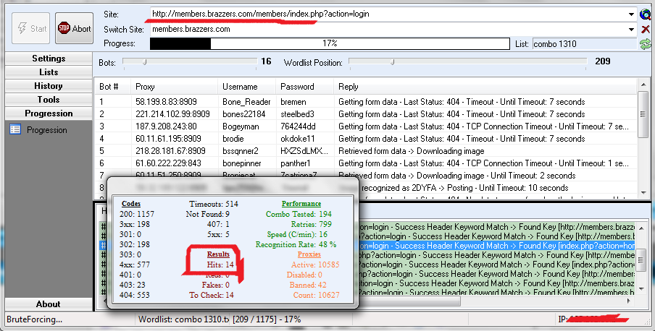Screen dimensions: 655x331
Task: Click the bot table scroll down arrow
Action: tap(643, 192)
